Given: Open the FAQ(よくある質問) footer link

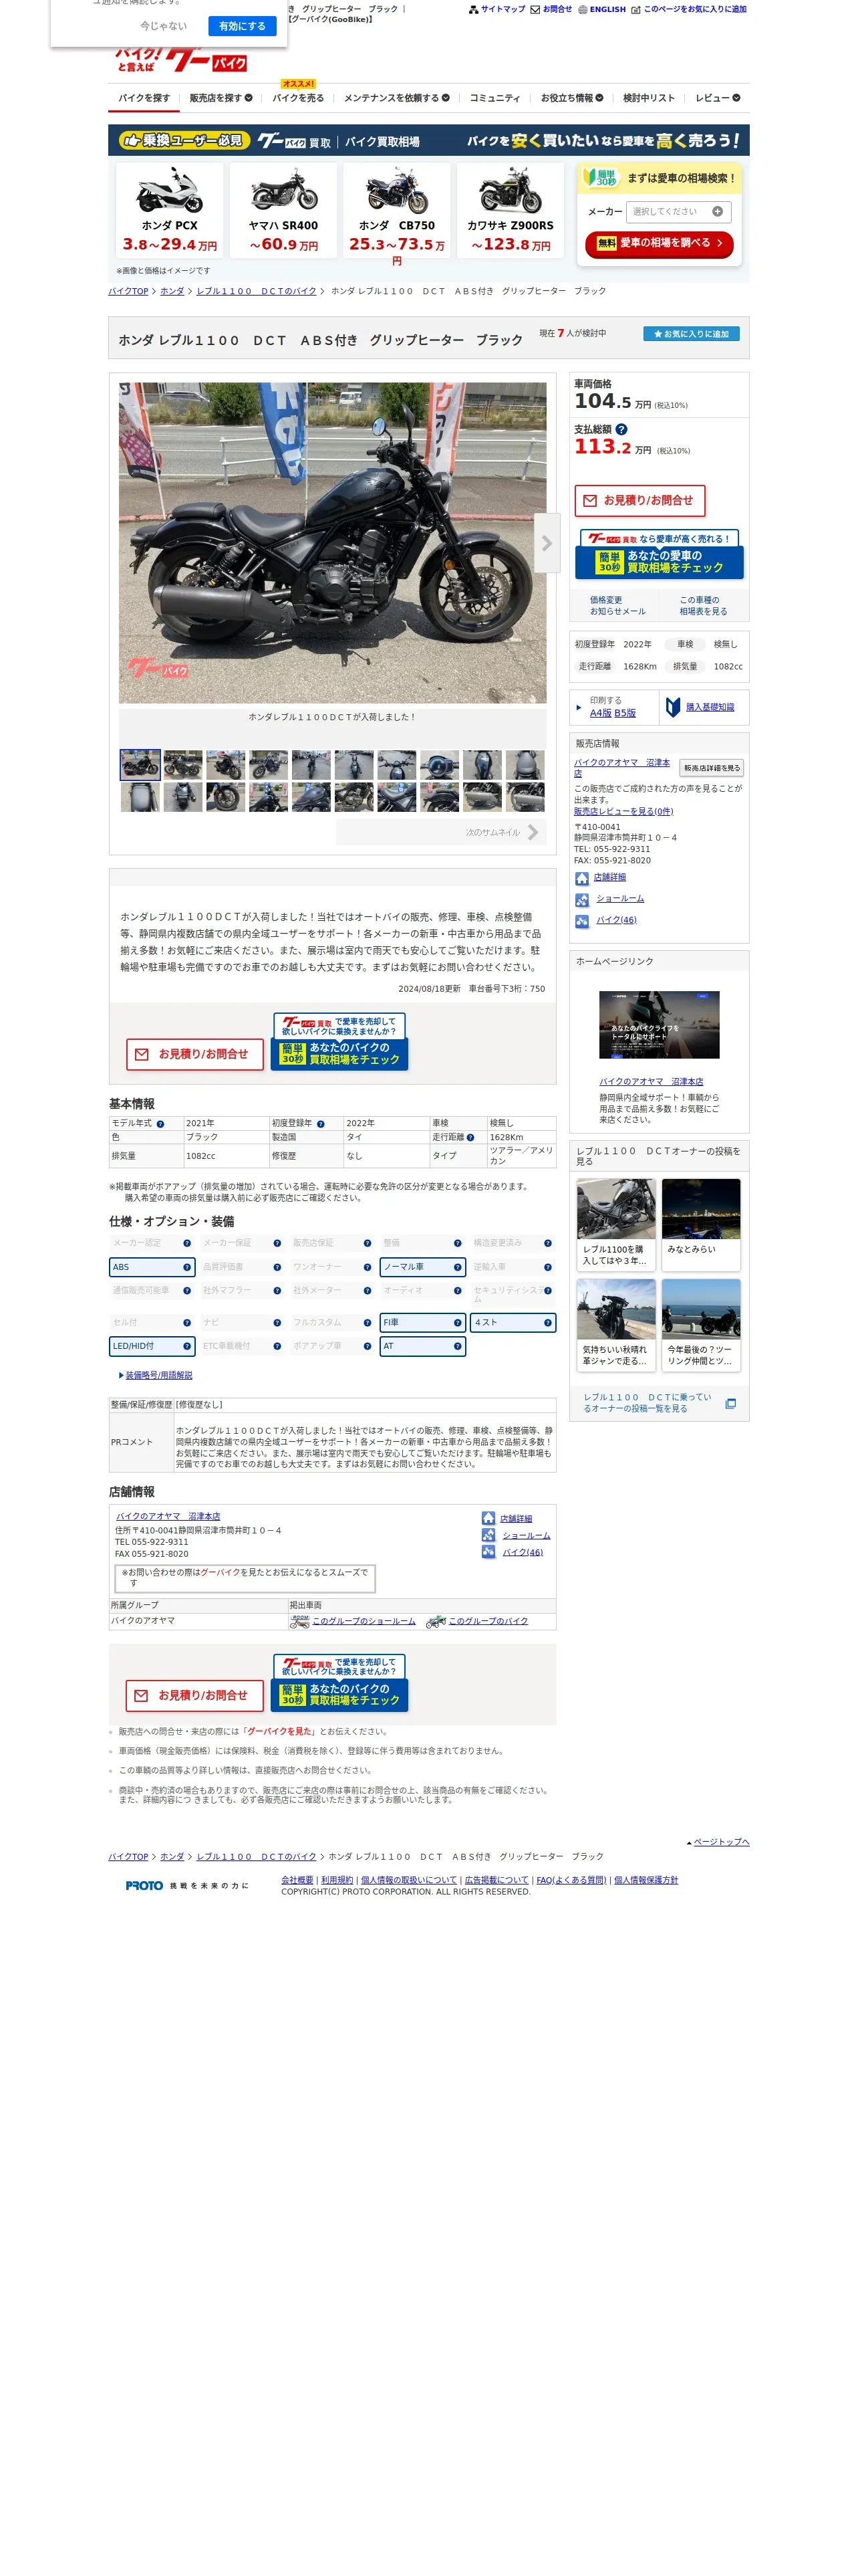Looking at the screenshot, I should click(x=571, y=1880).
